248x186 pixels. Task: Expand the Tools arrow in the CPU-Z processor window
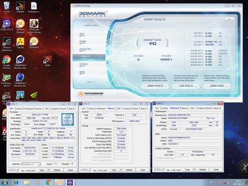(49, 170)
